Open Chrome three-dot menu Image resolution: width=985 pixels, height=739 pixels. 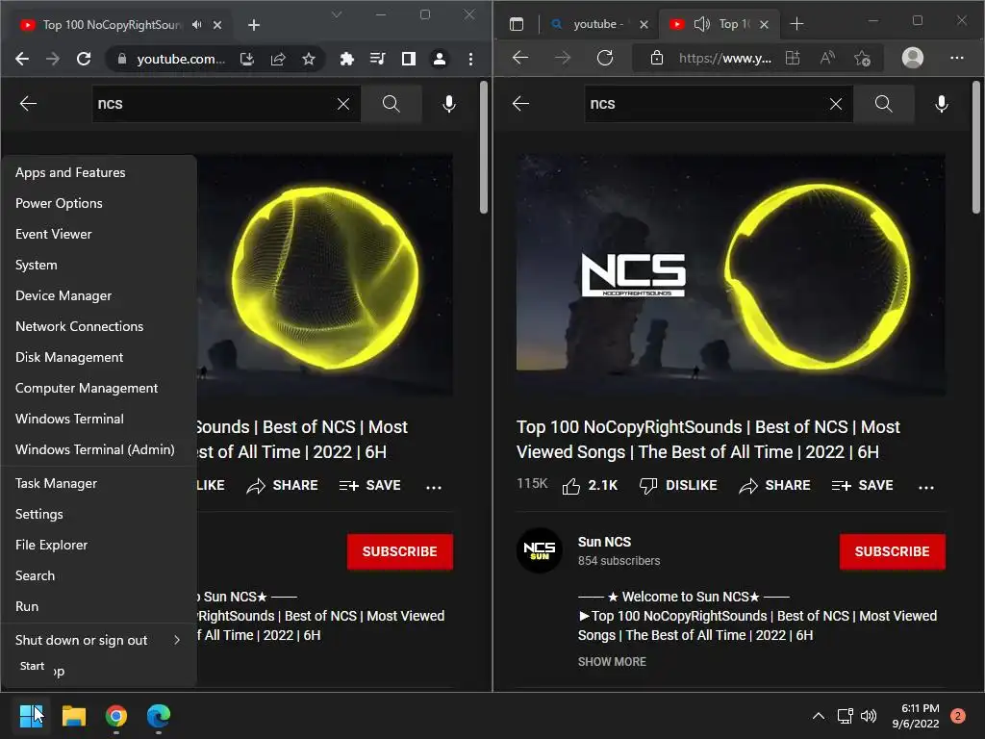coord(470,59)
